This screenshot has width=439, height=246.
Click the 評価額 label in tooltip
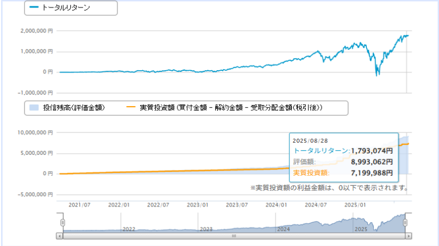click(304, 162)
